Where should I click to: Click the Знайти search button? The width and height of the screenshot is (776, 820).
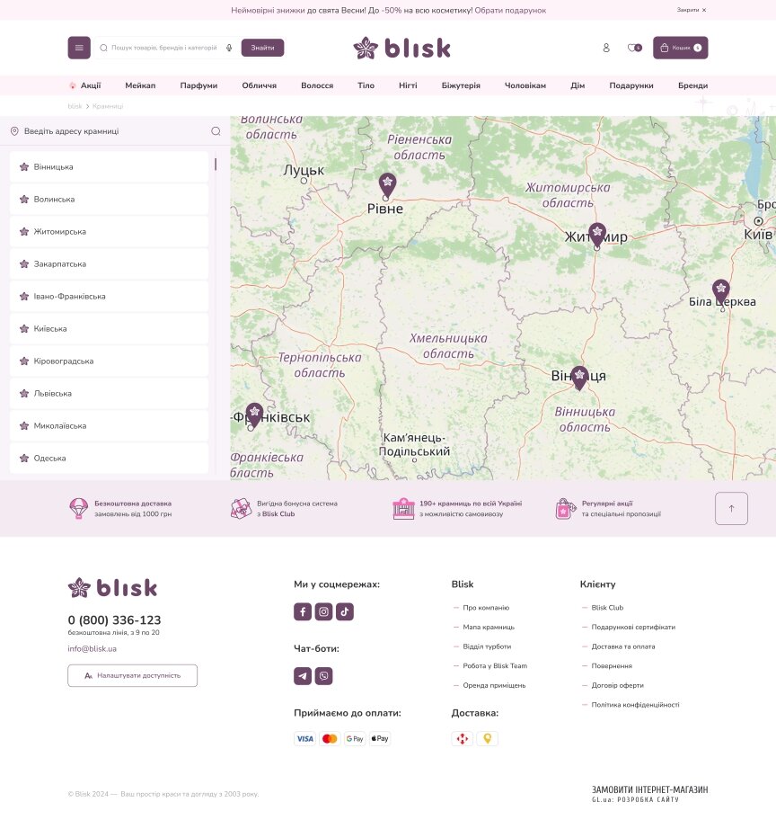(262, 48)
